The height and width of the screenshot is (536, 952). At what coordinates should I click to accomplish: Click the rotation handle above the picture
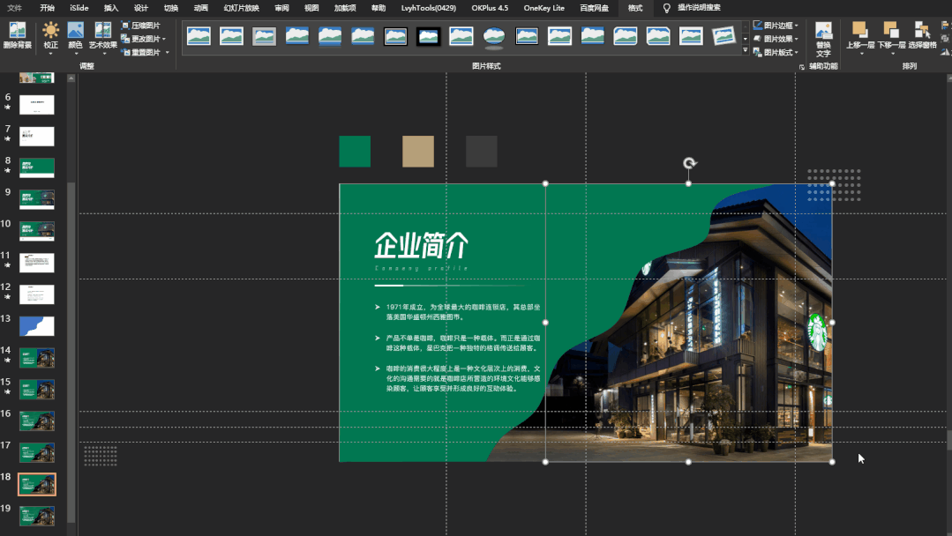tap(690, 164)
